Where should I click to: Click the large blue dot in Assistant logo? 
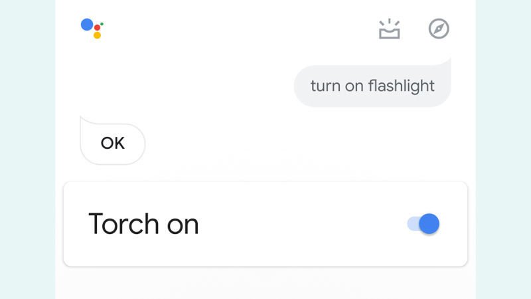pyautogui.click(x=87, y=25)
